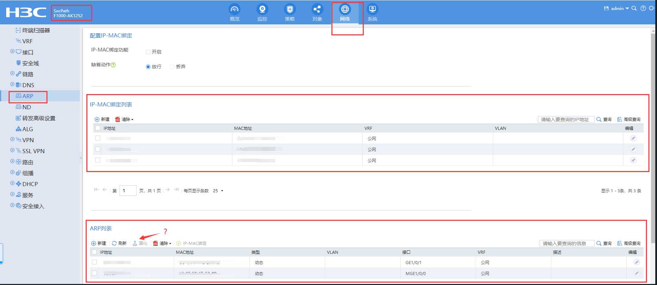Select VRF in the left navigation
This screenshot has height=285, width=657.
(x=24, y=41)
